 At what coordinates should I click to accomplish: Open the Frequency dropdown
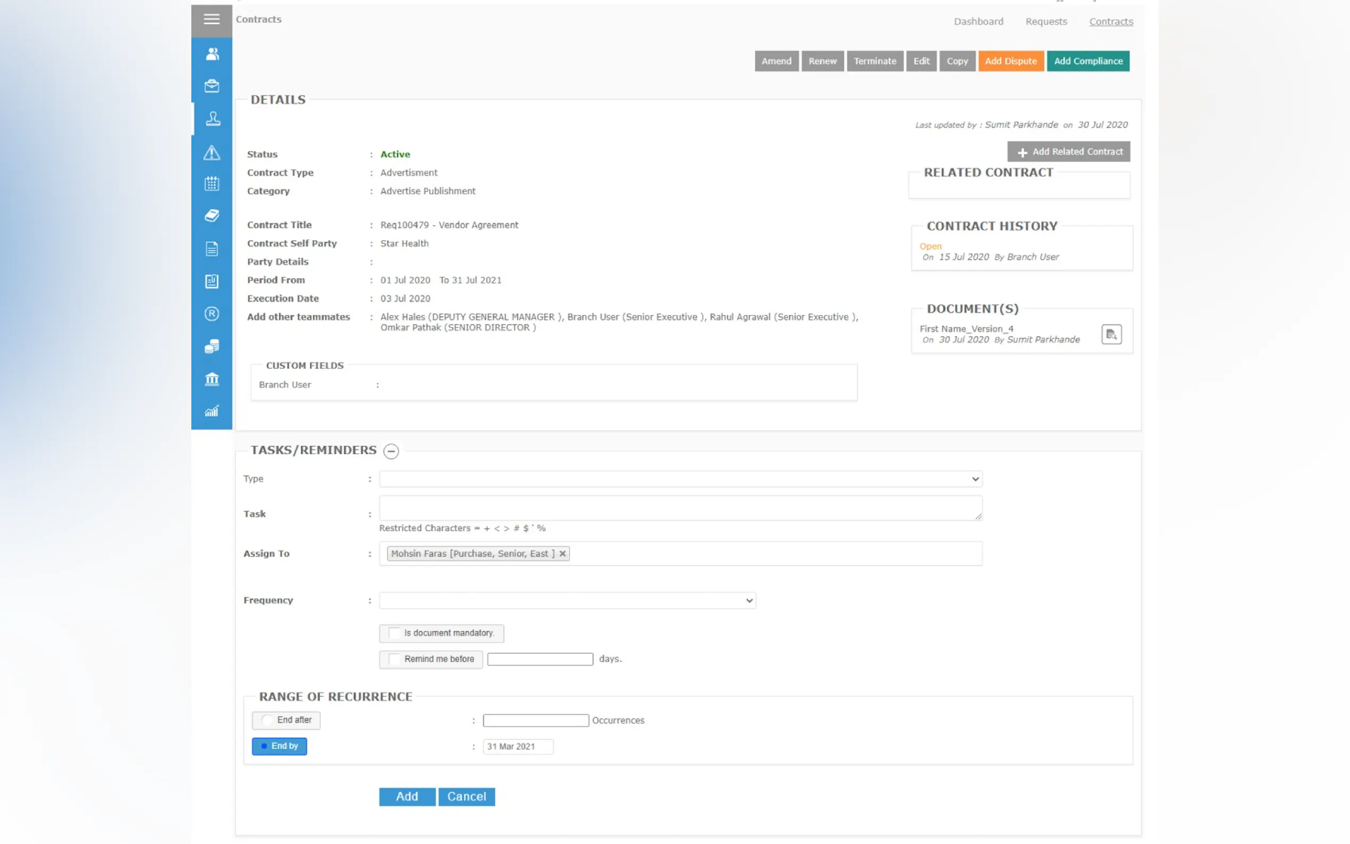tap(567, 601)
